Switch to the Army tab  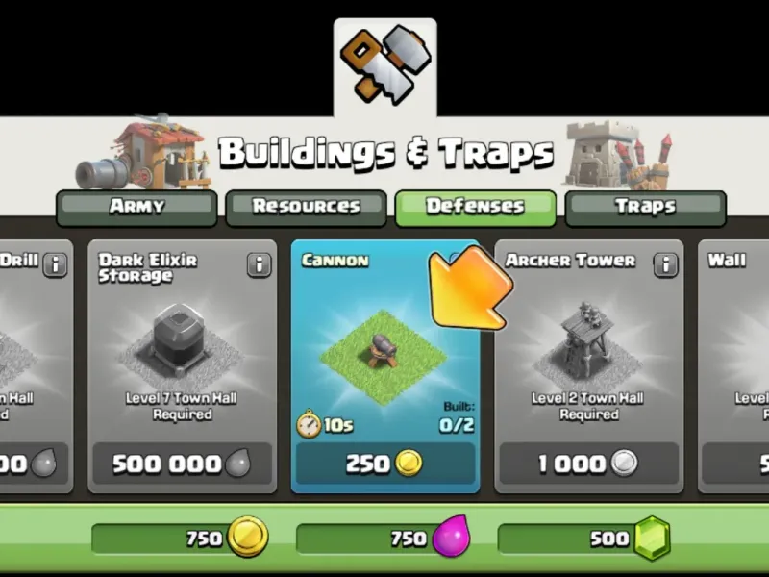click(x=136, y=208)
